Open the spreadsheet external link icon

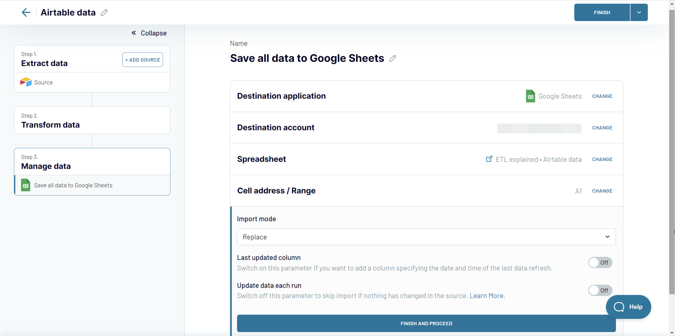pyautogui.click(x=489, y=159)
